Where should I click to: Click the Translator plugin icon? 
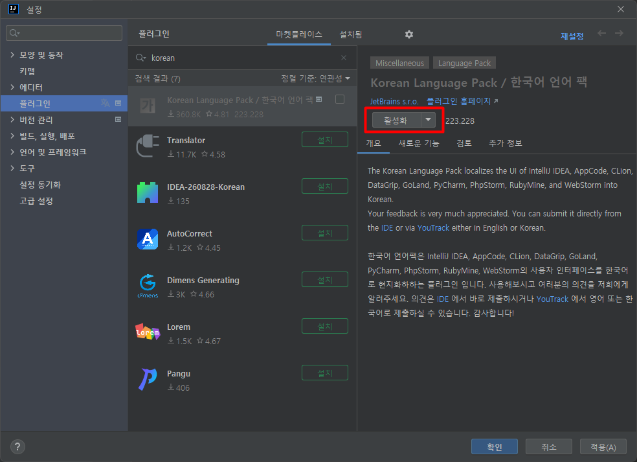coord(148,146)
